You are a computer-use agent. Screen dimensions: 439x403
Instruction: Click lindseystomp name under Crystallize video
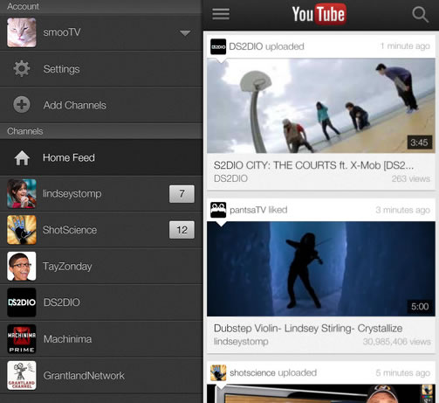coord(241,342)
